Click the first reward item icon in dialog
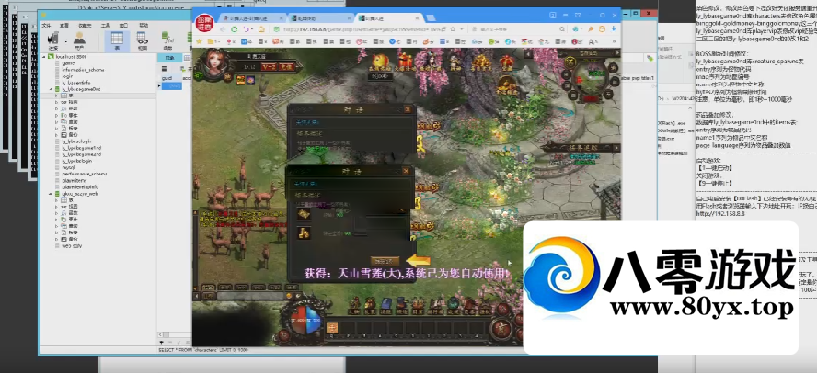 tap(304, 214)
